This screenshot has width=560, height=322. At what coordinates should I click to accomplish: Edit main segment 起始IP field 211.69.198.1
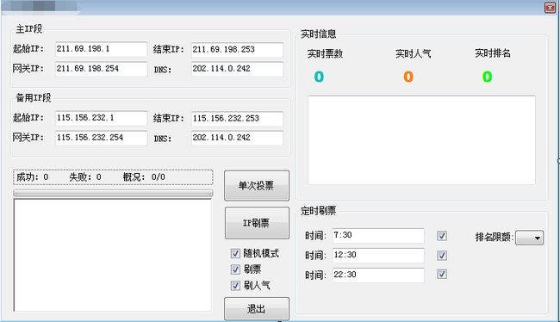(101, 49)
